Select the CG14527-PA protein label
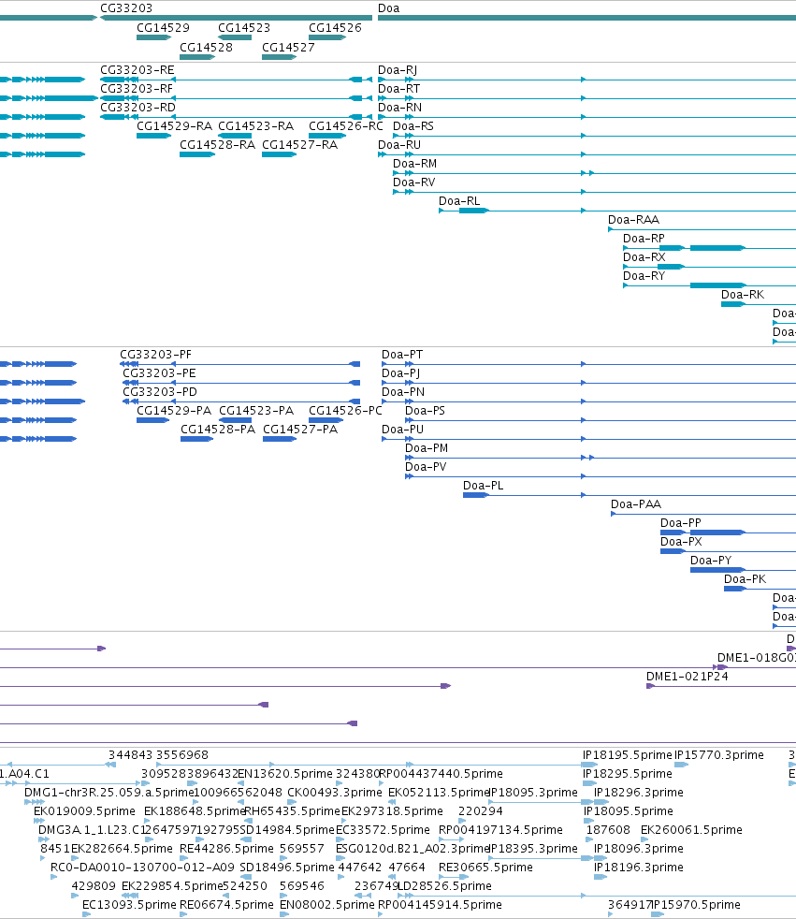The height and width of the screenshot is (919, 796). click(300, 430)
